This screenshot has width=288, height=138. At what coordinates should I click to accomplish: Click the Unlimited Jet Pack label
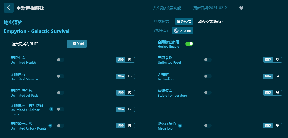pos(24,95)
